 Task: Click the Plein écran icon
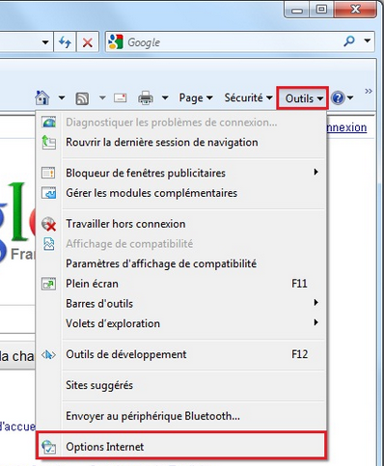(x=48, y=284)
